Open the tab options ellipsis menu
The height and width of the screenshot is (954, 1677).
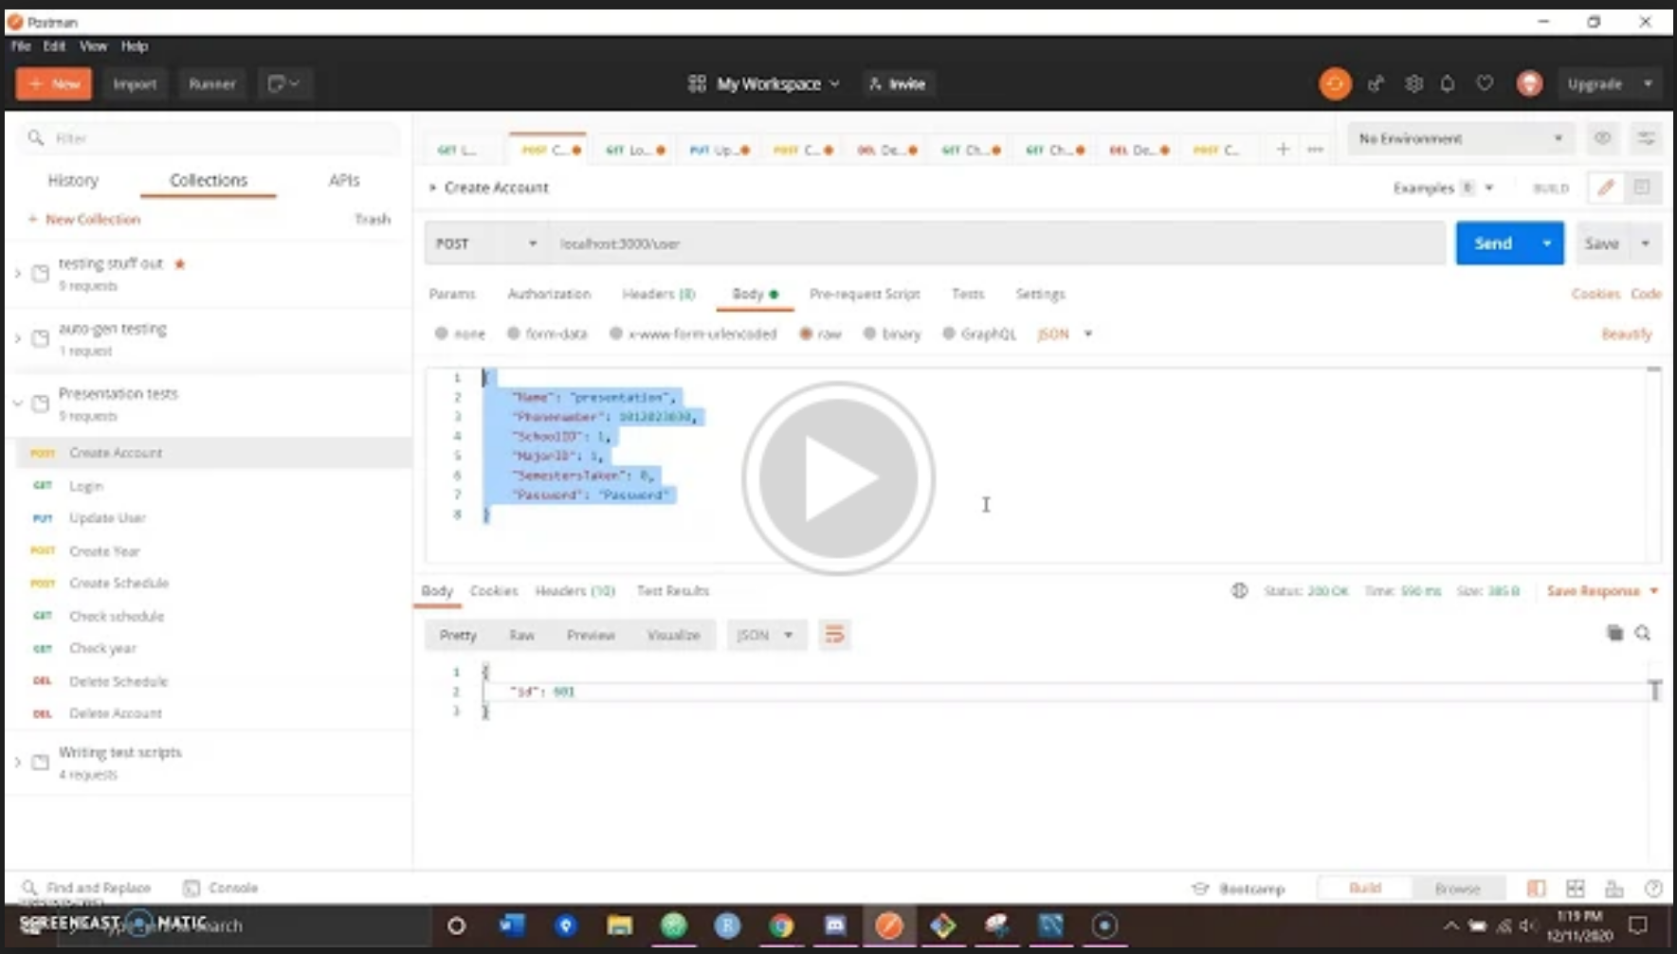click(x=1315, y=149)
